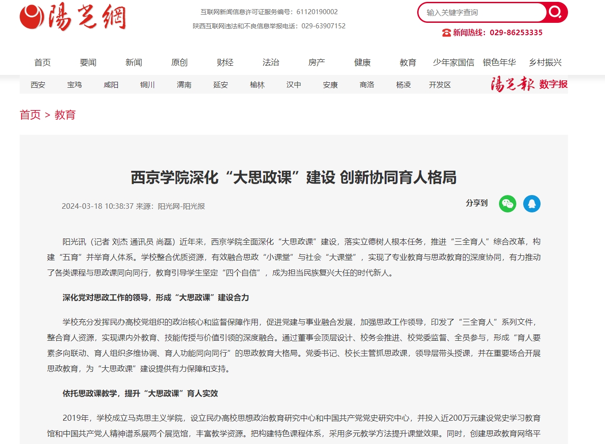Click the 分享到 label
Viewport: 605px width, 444px height.
tap(477, 203)
